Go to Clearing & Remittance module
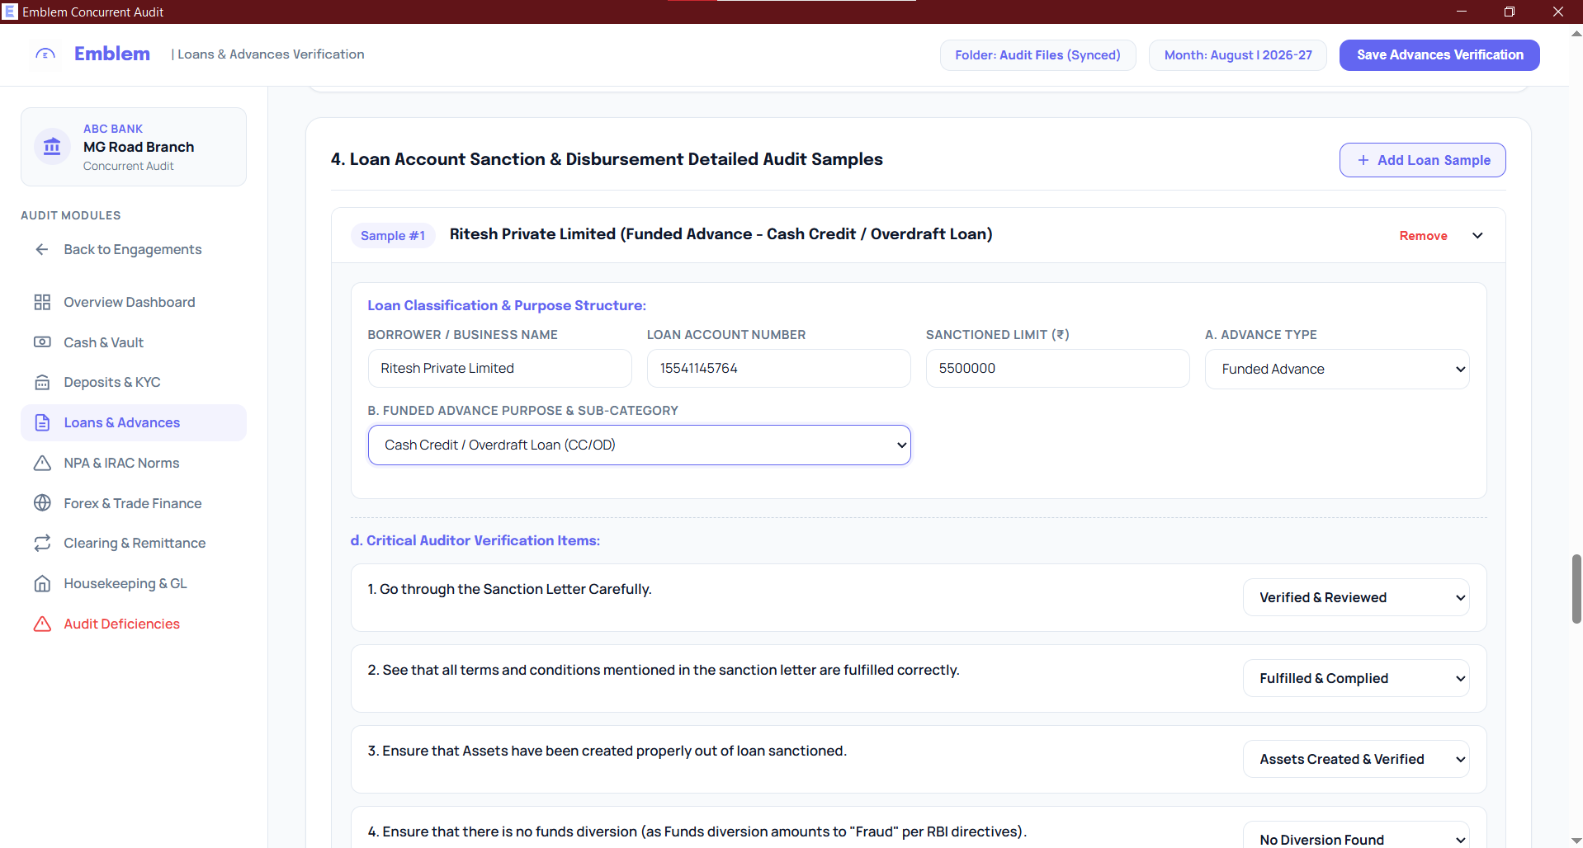The image size is (1583, 848). tap(134, 543)
